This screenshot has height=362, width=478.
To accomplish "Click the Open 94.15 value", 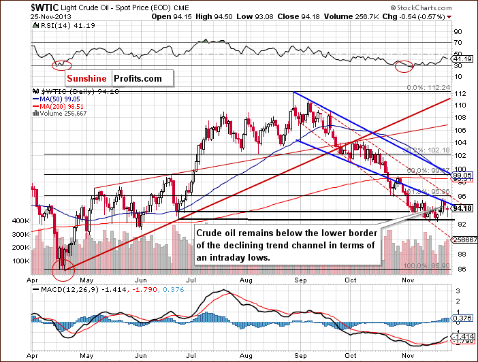I will click(172, 17).
